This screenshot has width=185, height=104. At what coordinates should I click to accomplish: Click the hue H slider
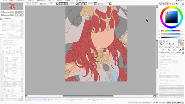pos(170,31)
